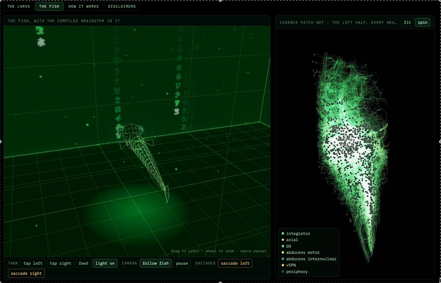
Task: Click the integrator legend dot
Action: click(283, 233)
